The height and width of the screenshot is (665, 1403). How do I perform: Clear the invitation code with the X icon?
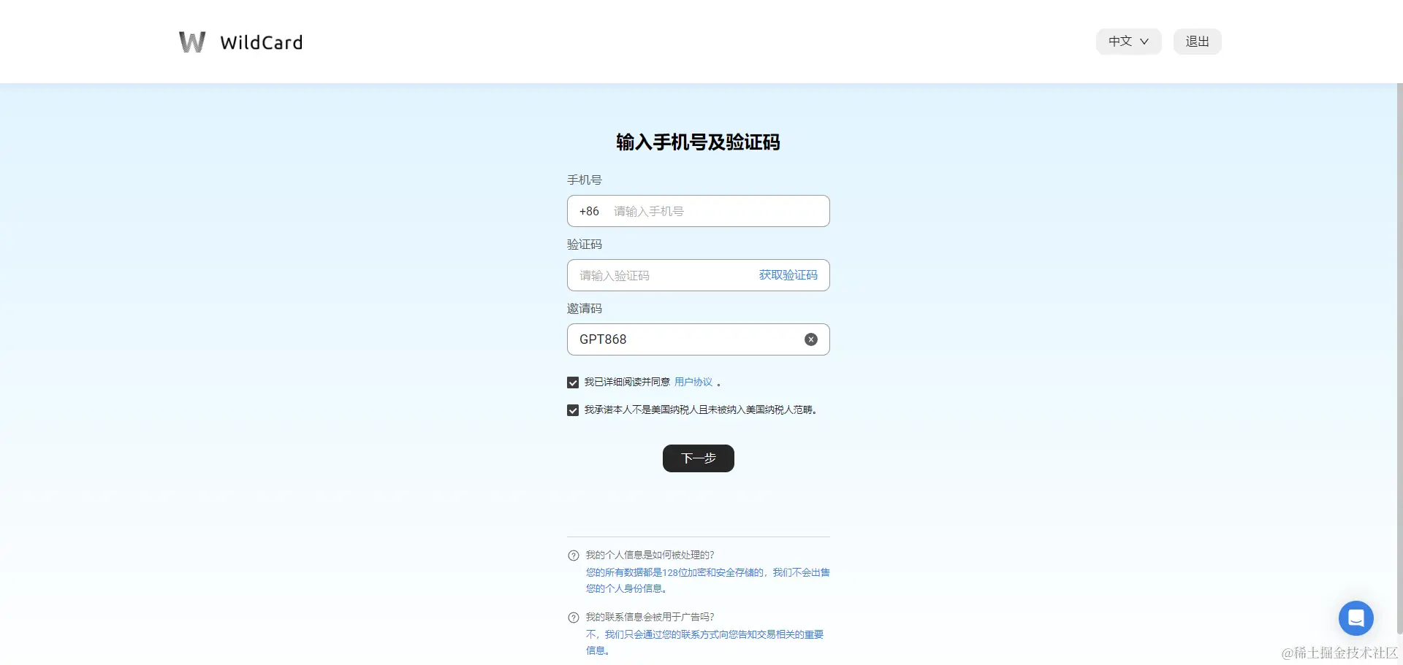[x=811, y=339]
